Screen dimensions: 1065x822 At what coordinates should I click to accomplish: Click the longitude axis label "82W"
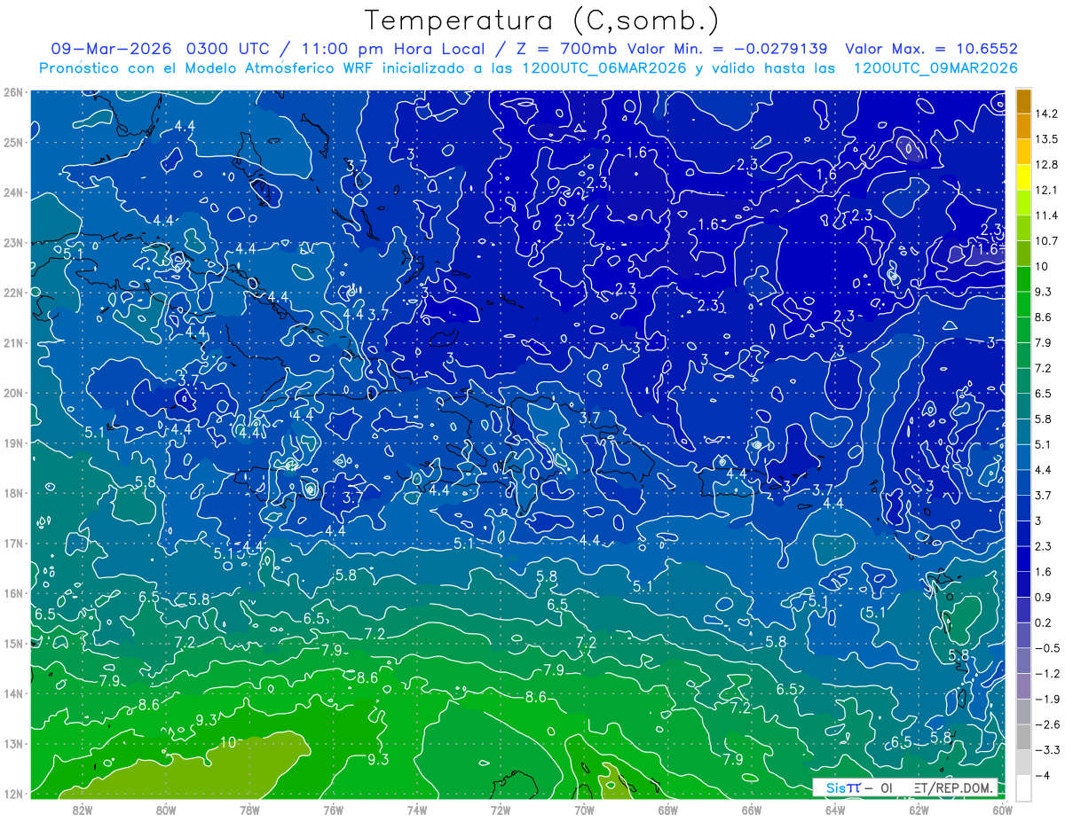coord(82,810)
